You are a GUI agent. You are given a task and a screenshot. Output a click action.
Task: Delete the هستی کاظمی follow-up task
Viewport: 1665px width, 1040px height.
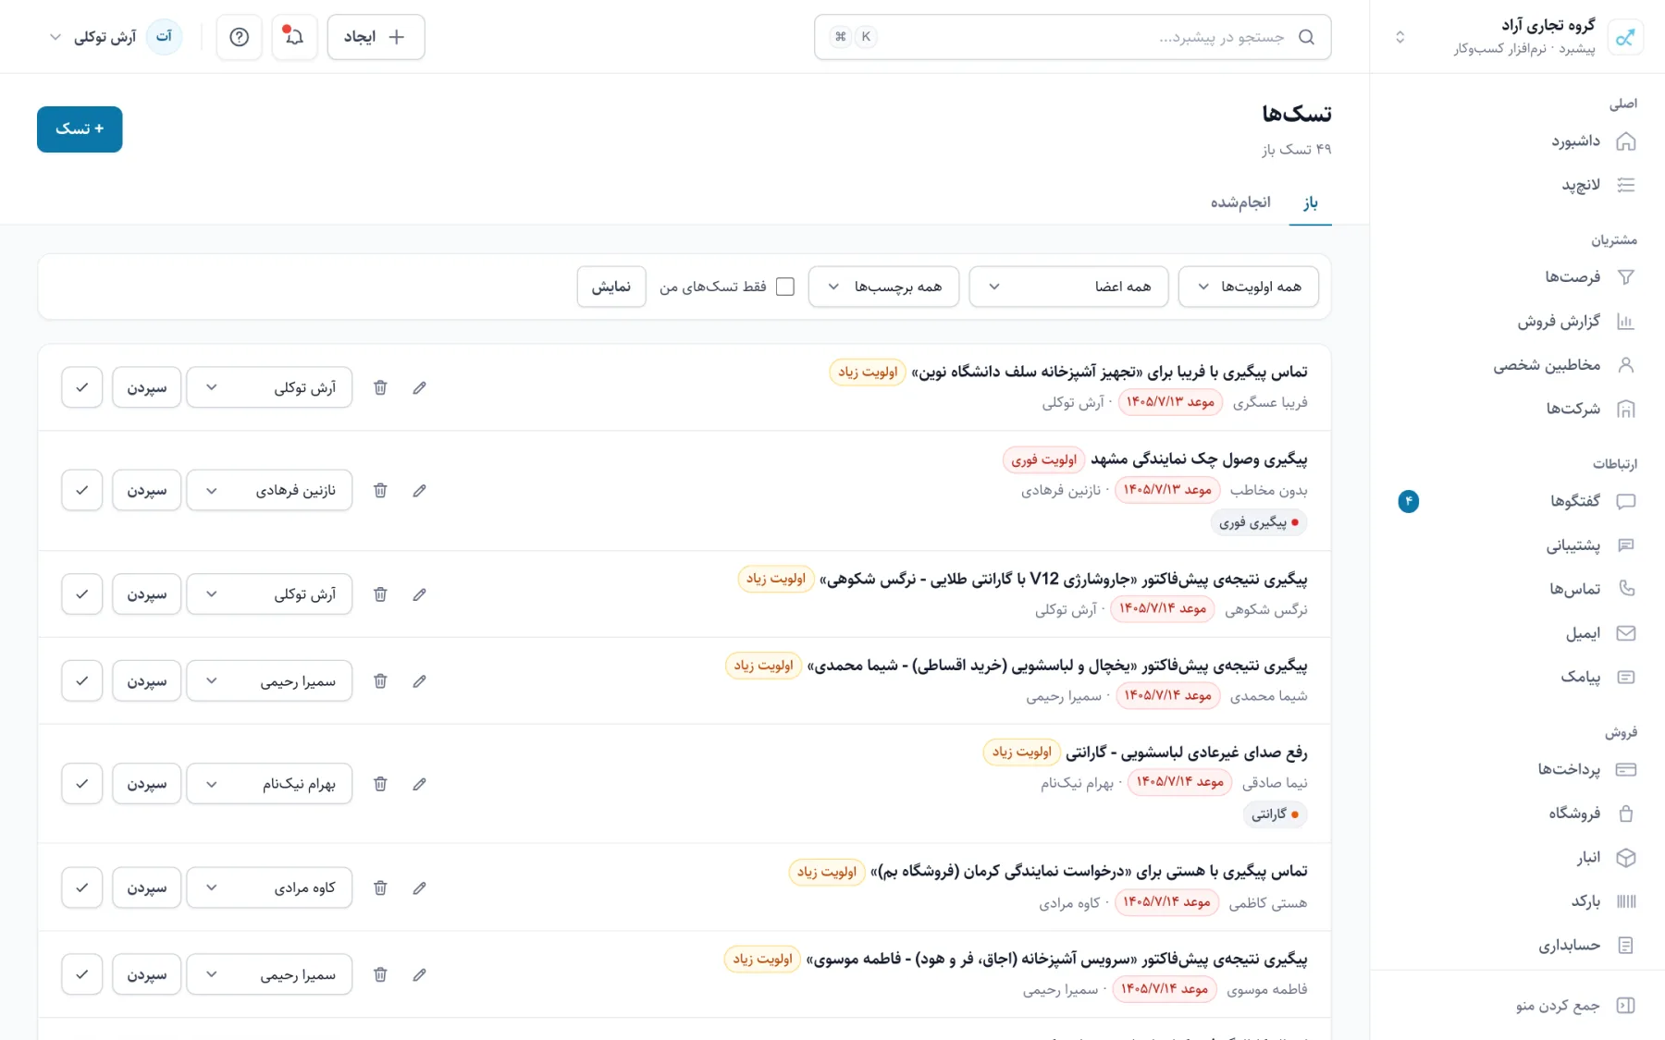point(380,887)
